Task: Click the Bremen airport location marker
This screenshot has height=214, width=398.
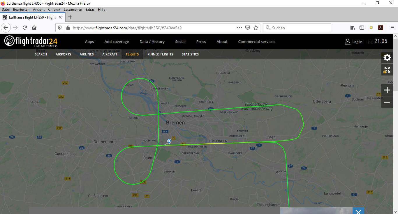Action: pyautogui.click(x=169, y=141)
